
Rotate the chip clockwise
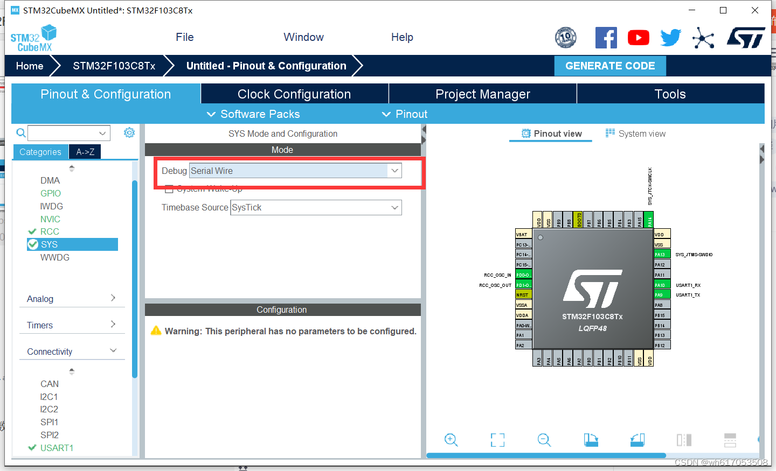click(x=591, y=440)
